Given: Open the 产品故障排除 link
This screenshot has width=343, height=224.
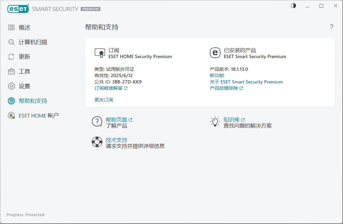Looking at the screenshot, I should 224,88.
